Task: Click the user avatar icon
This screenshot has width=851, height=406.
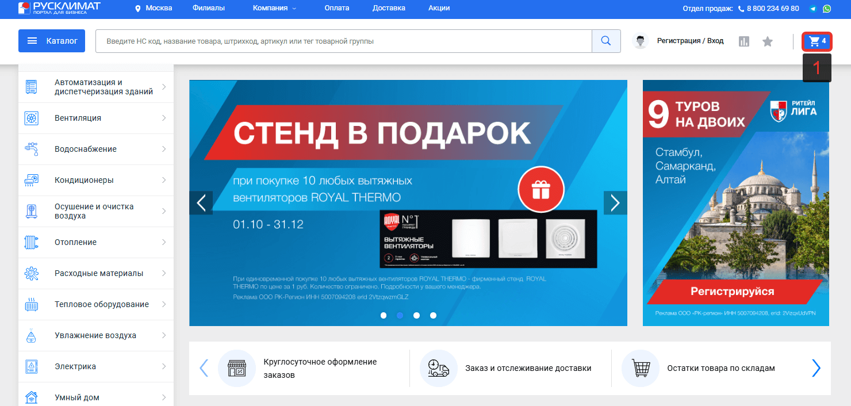Action: point(641,41)
